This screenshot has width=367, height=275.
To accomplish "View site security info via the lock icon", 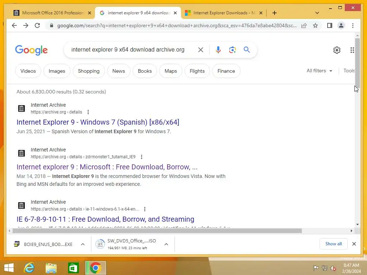I will point(52,25).
